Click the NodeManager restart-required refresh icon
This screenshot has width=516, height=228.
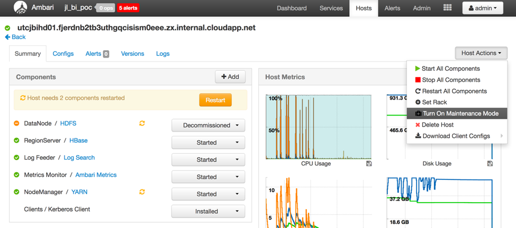click(142, 192)
